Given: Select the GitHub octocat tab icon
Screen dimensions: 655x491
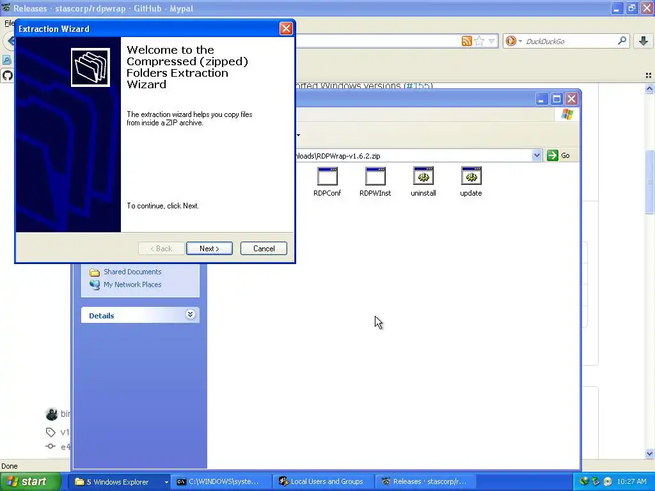Looking at the screenshot, I should point(8,75).
